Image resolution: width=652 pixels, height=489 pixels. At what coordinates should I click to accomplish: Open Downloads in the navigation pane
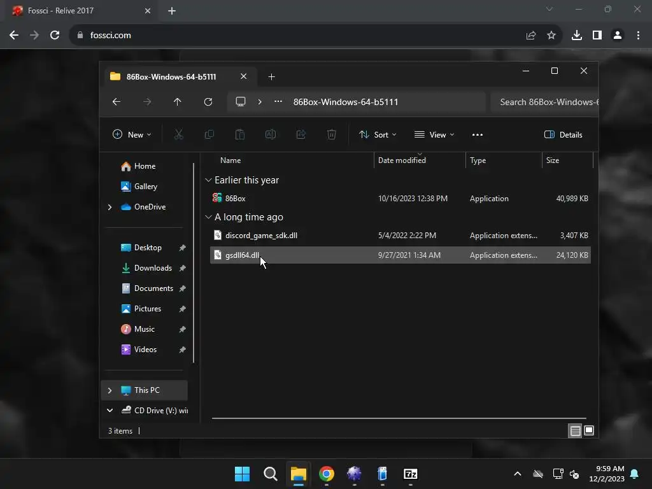(x=152, y=268)
